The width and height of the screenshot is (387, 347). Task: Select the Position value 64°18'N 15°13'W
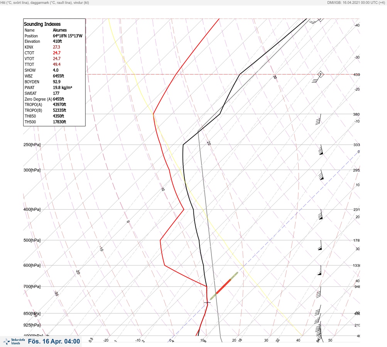coord(68,36)
